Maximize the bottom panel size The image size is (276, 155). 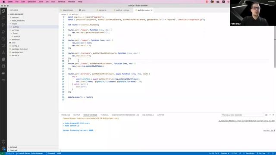pos(270,115)
